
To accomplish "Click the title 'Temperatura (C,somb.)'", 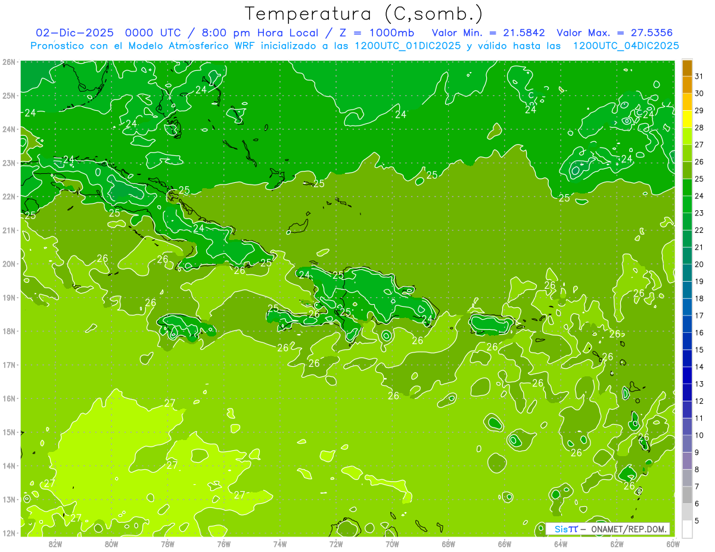I will (x=364, y=14).
